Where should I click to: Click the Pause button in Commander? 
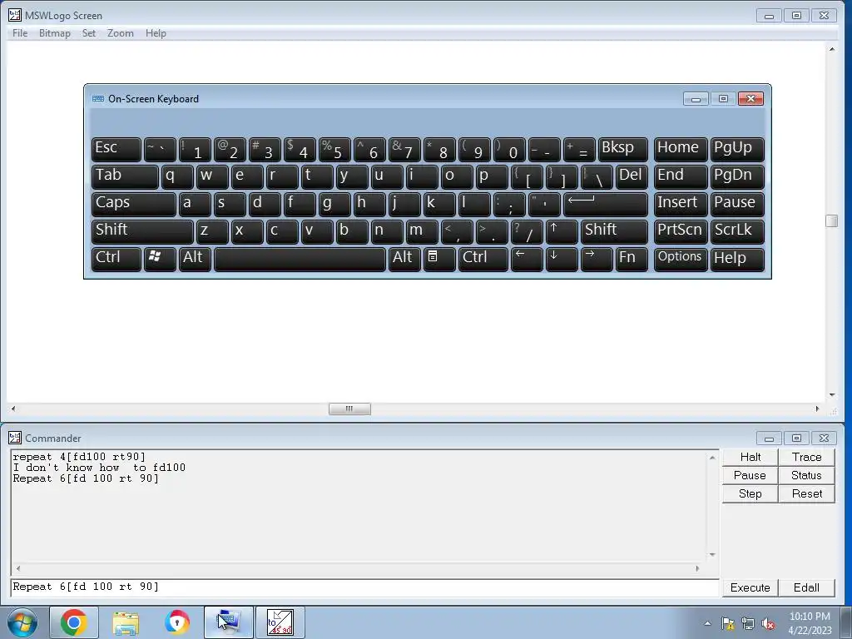750,475
